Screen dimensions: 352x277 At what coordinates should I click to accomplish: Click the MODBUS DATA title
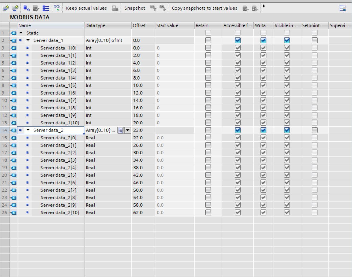(29, 17)
